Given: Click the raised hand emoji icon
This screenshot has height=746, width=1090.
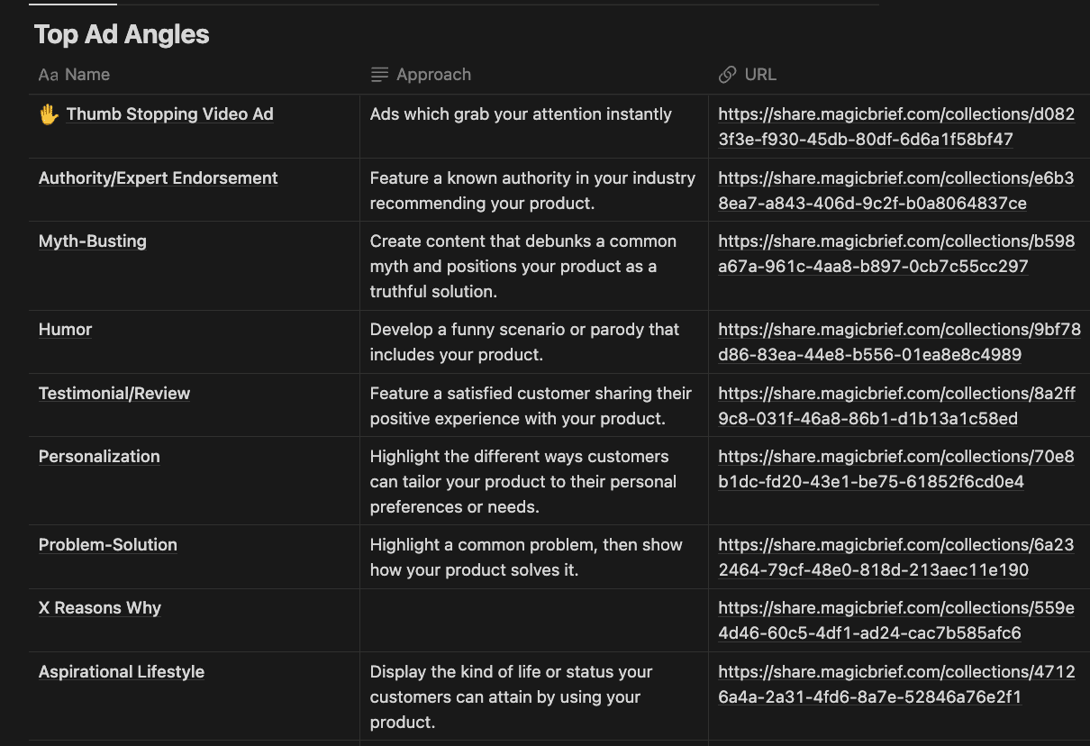Looking at the screenshot, I should click(49, 114).
